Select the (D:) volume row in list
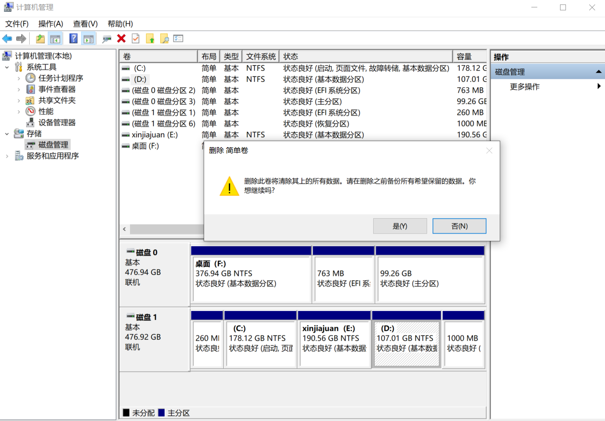605x421 pixels. click(304, 79)
